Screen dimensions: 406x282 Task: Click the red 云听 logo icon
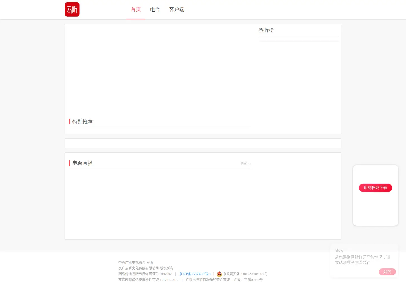[72, 9]
